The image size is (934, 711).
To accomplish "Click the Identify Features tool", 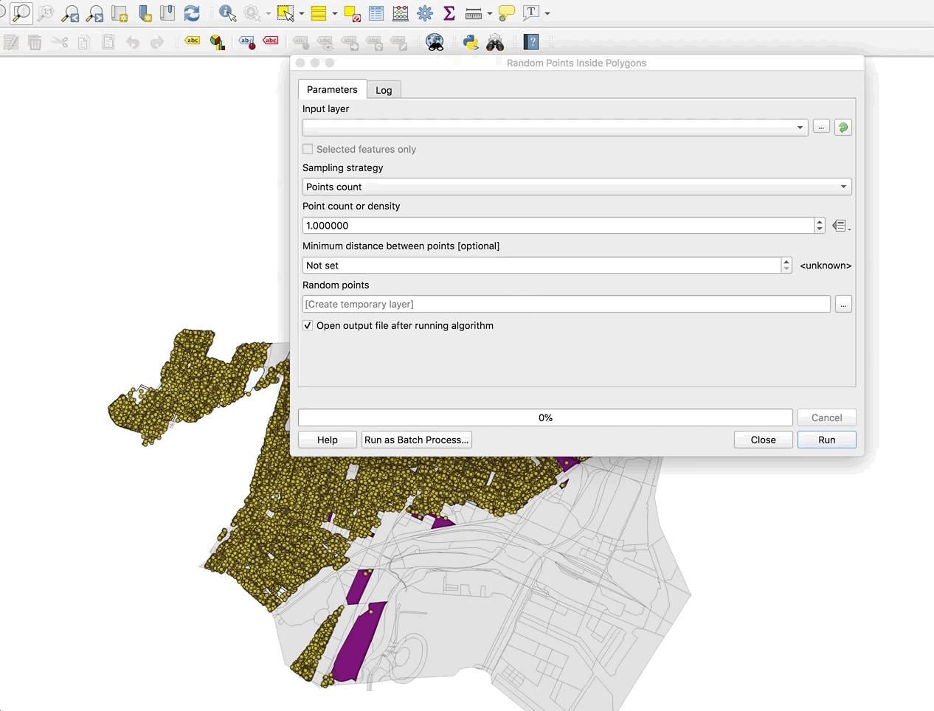I will pyautogui.click(x=227, y=13).
